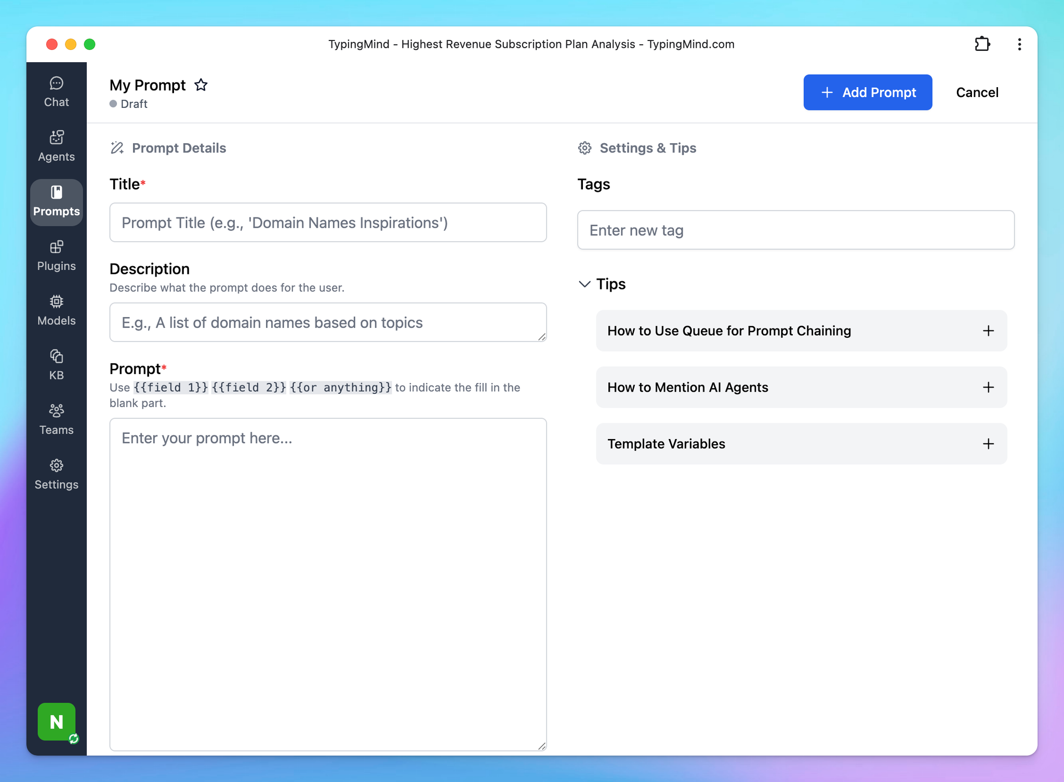Open the Models page
The image size is (1064, 782).
click(x=56, y=310)
